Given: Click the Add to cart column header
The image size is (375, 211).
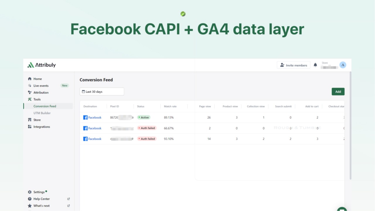Looking at the screenshot, I should click(x=312, y=106).
